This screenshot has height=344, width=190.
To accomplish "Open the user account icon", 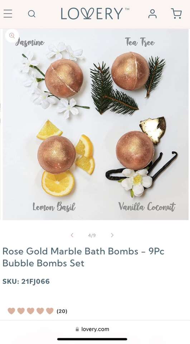I will [152, 14].
